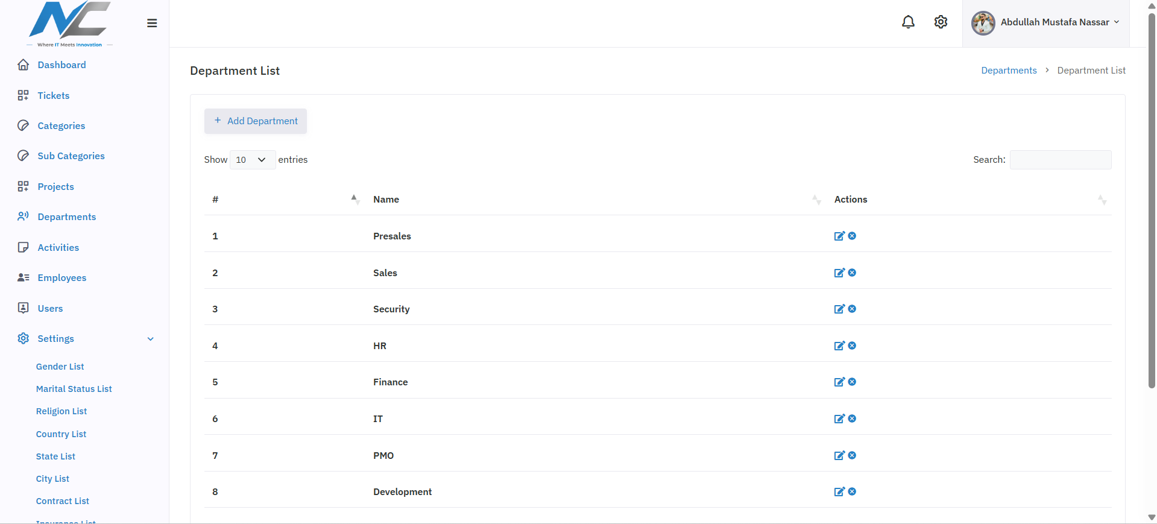Delete the Presales department

pos(852,236)
